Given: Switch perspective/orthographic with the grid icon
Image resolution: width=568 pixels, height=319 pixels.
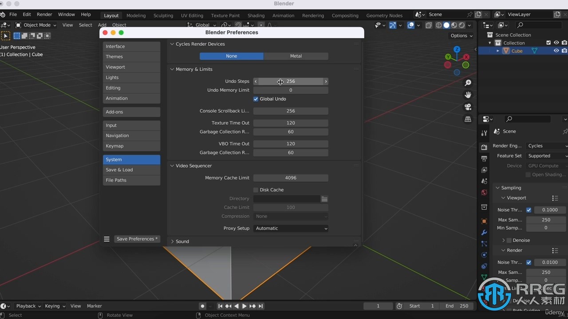Looking at the screenshot, I should click(x=468, y=119).
